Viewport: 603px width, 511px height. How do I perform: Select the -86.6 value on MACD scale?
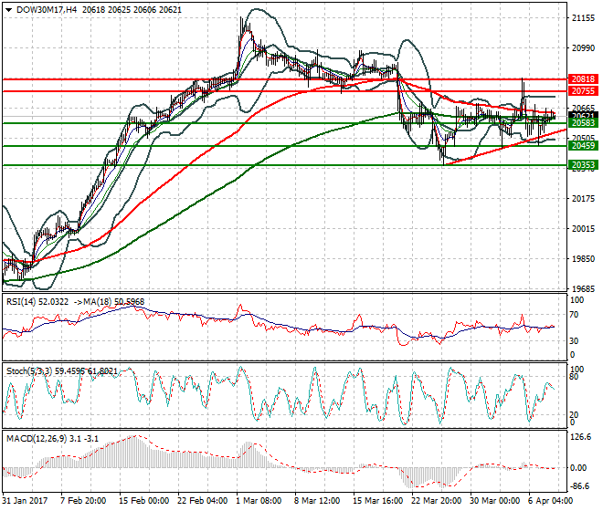click(580, 486)
